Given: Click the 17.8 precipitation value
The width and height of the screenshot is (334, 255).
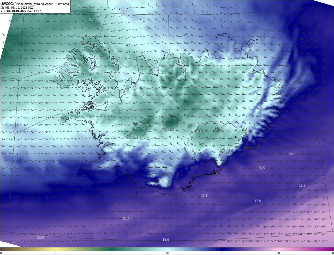Looking at the screenshot, I should [258, 201].
